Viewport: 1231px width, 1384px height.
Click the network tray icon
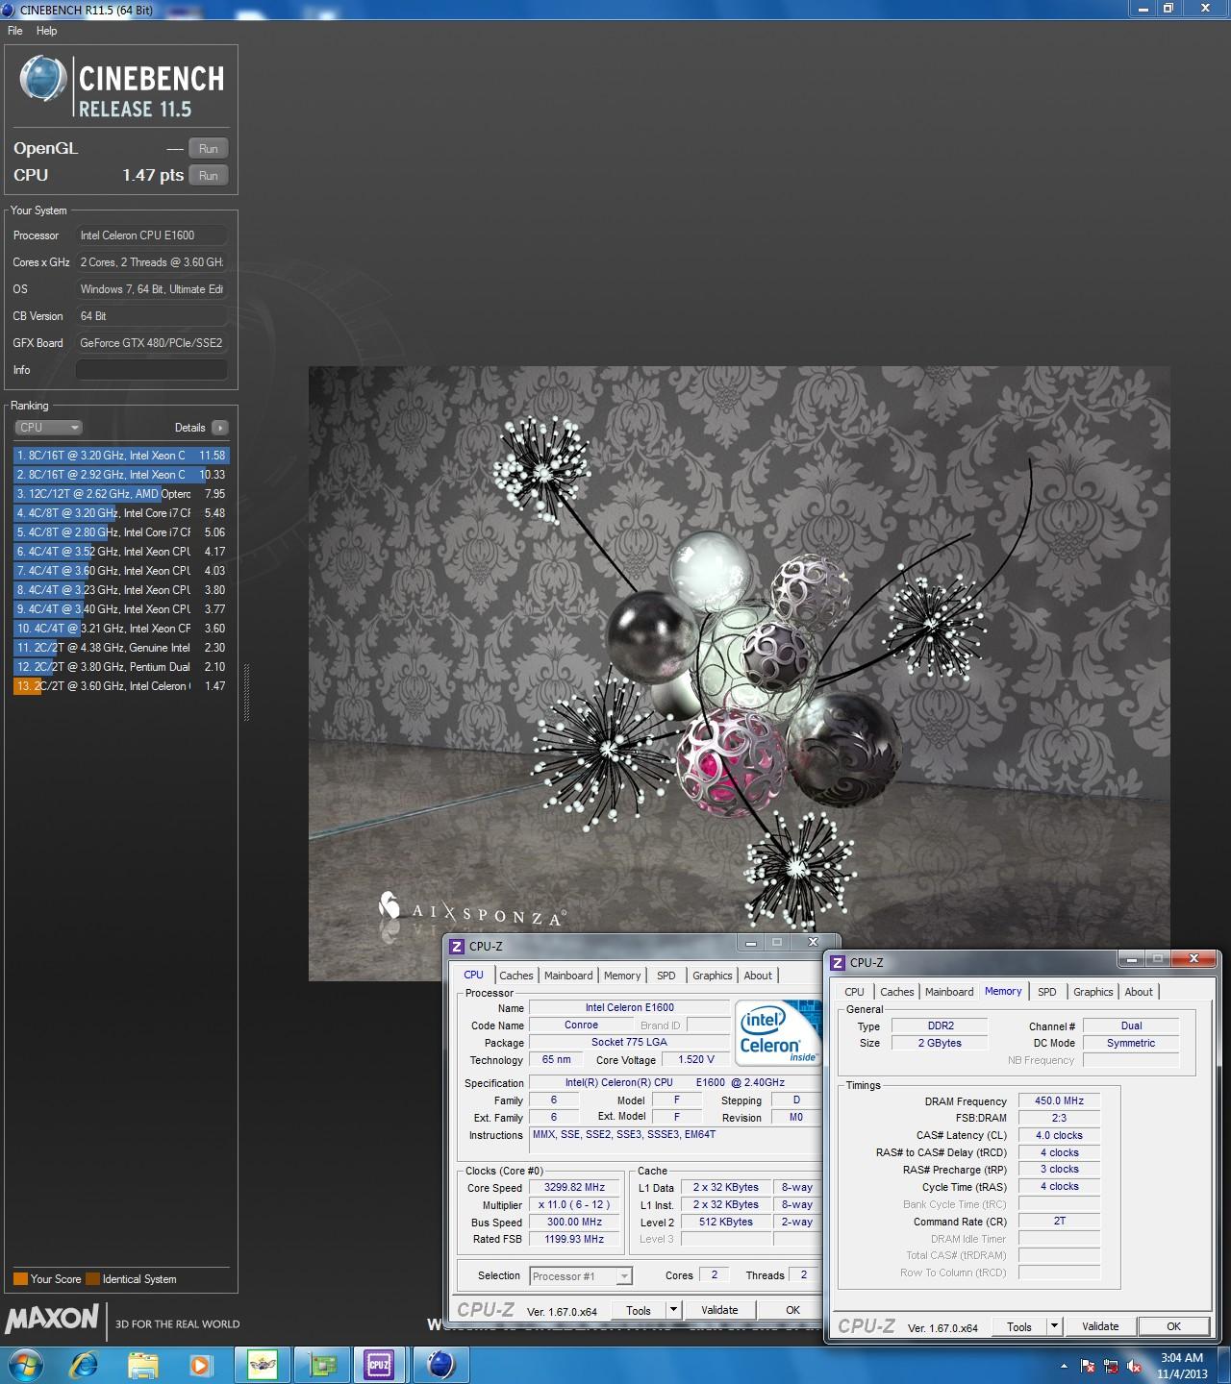[1111, 1366]
